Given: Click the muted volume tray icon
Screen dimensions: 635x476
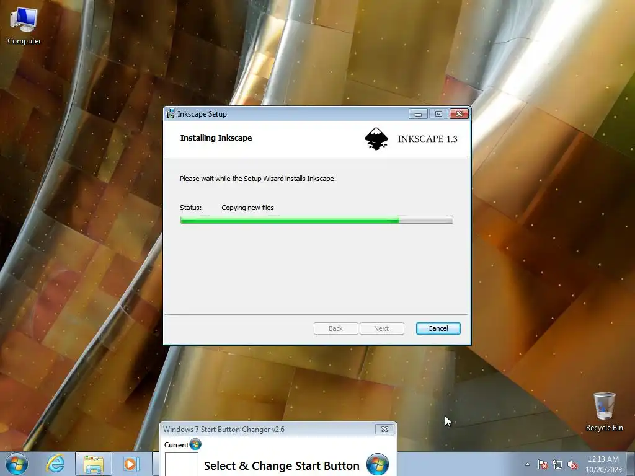Looking at the screenshot, I should click(x=572, y=464).
